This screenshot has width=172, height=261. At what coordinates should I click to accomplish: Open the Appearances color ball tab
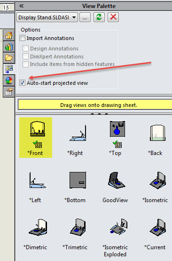pos(9,81)
